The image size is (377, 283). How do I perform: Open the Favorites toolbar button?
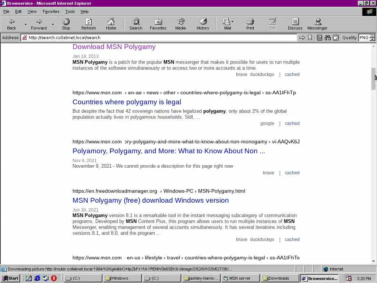pos(158,24)
